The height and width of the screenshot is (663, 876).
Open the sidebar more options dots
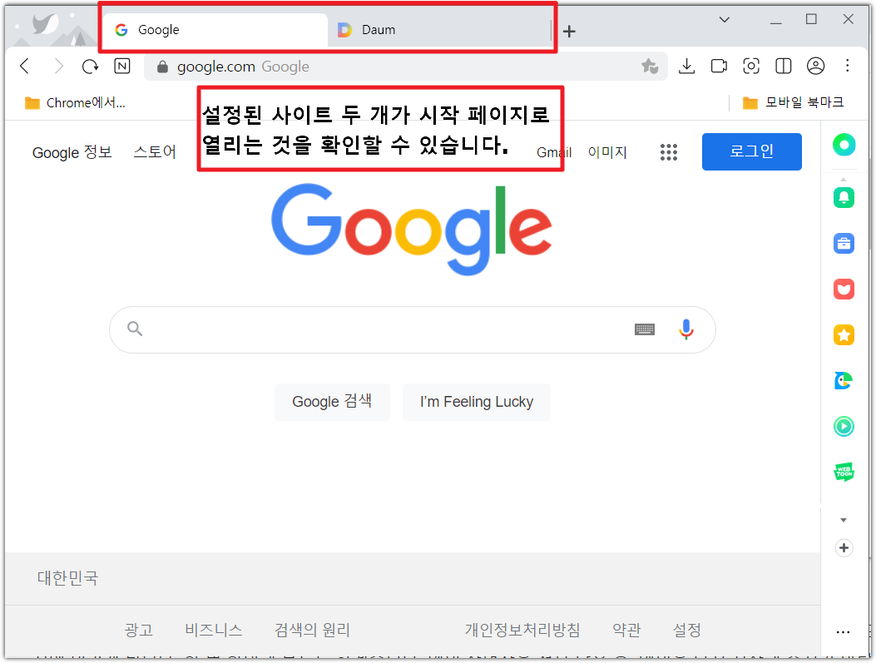(843, 632)
